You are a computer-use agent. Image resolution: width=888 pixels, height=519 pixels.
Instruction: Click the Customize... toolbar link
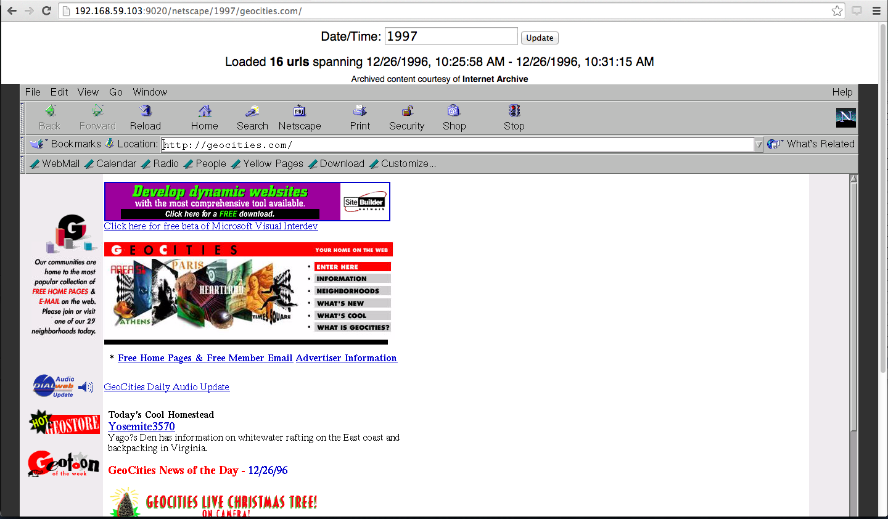[403, 163]
